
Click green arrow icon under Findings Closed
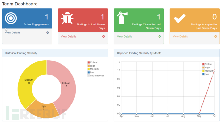pos(160,36)
